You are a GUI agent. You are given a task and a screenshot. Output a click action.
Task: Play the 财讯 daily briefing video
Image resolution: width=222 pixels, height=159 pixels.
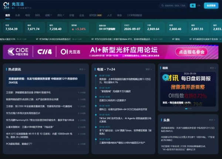tap(165, 77)
